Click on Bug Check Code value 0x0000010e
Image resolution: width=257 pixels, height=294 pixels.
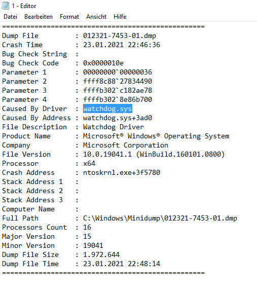coord(103,63)
